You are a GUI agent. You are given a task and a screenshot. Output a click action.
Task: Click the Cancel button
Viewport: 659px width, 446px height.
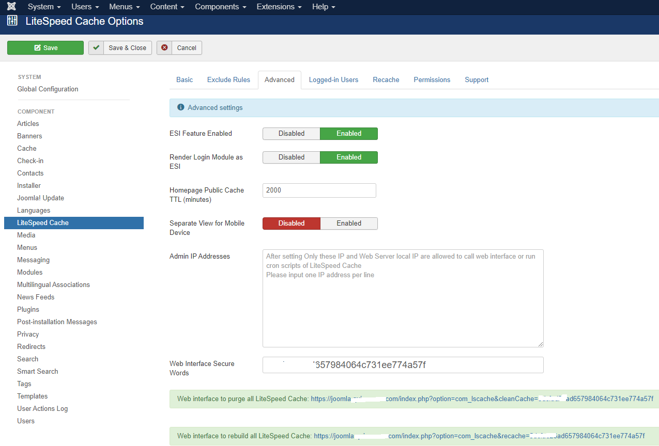179,47
